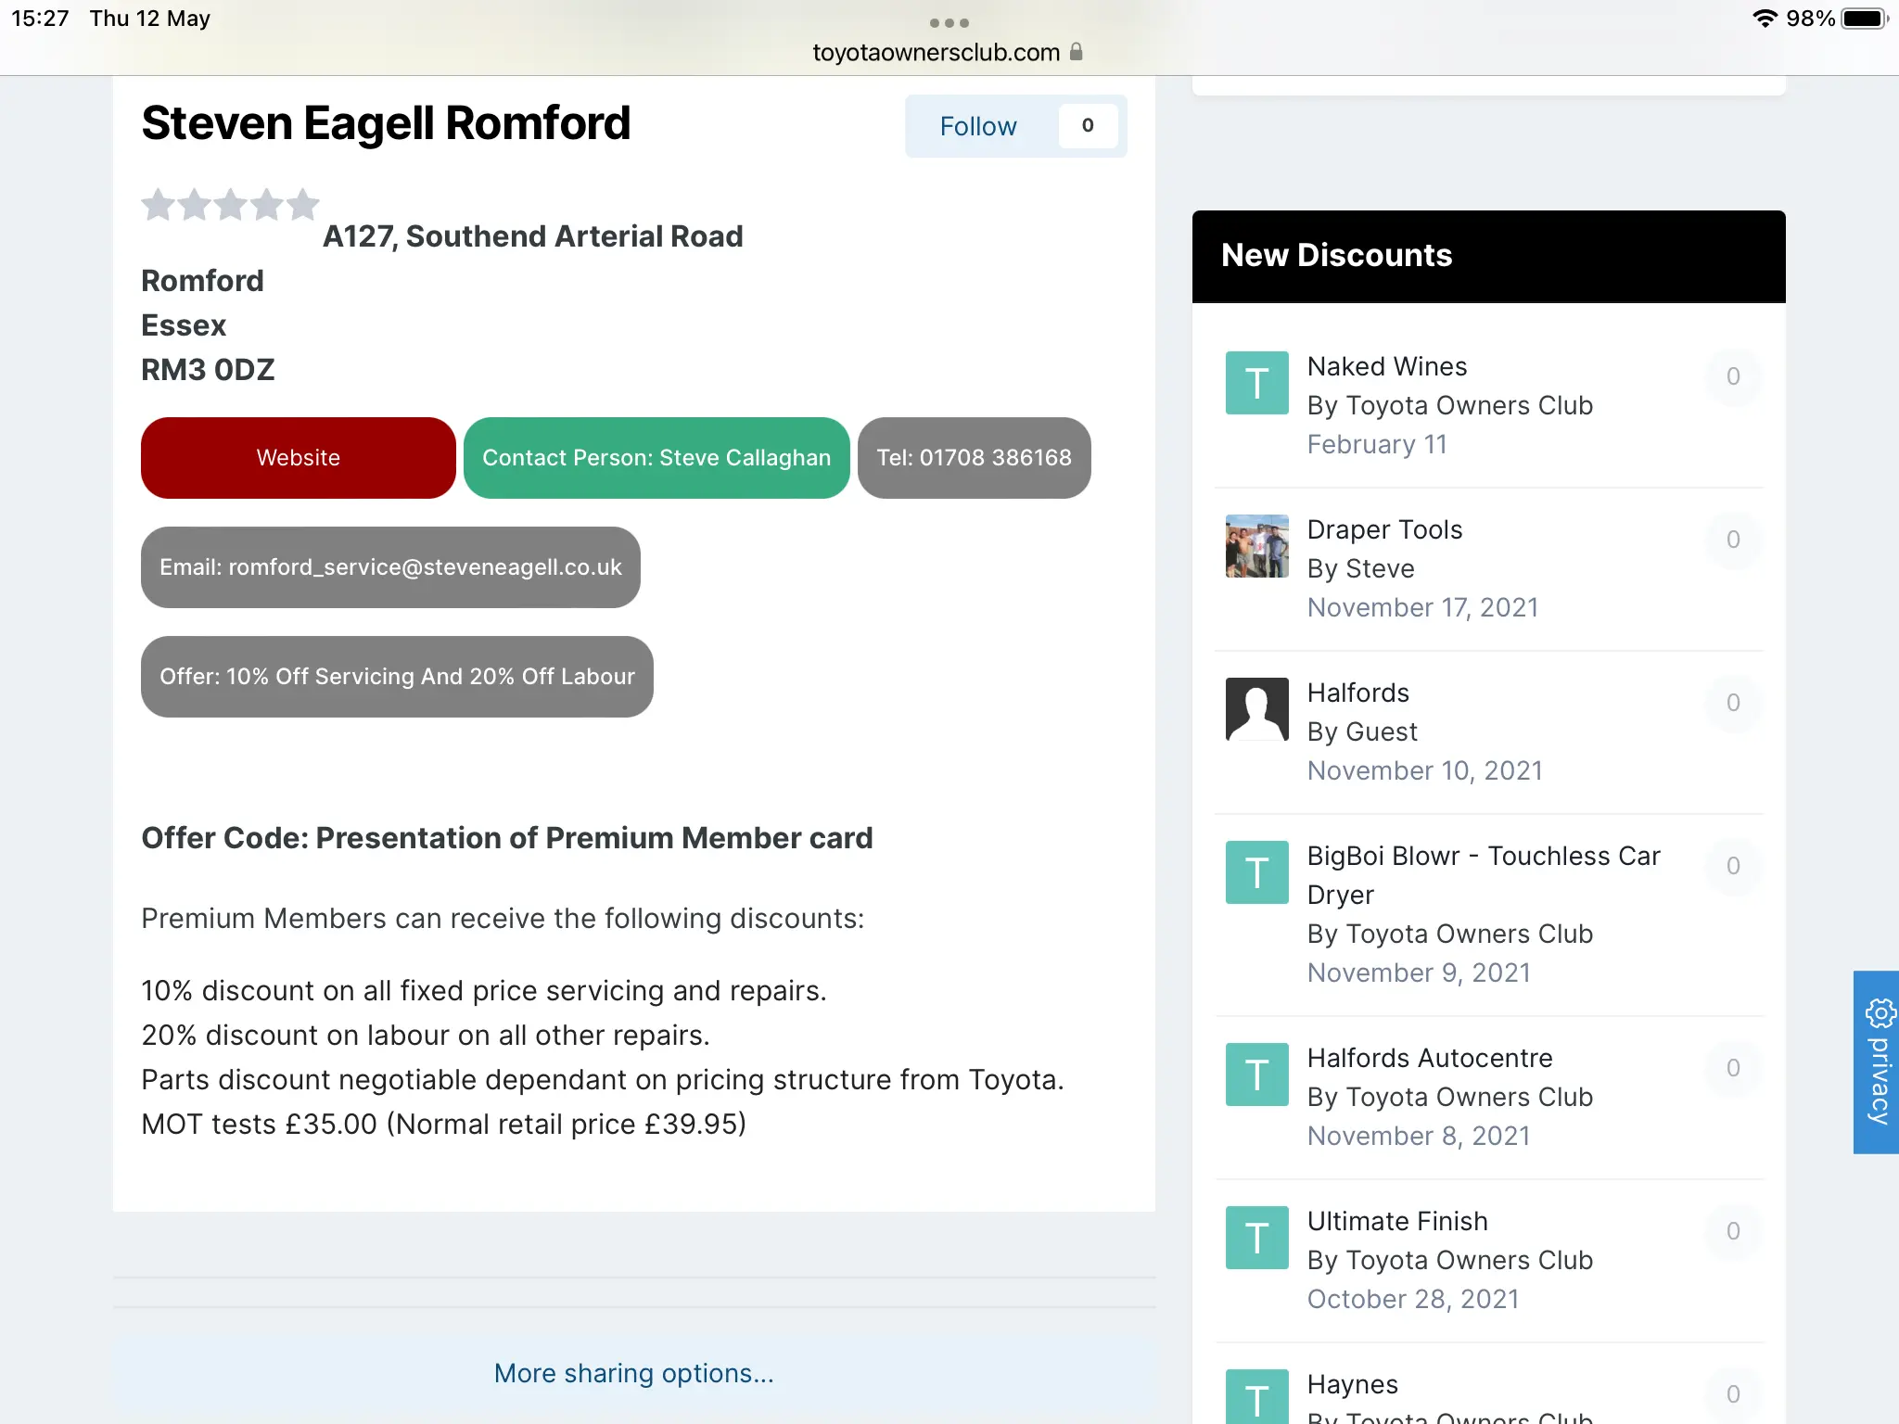Viewport: 1899px width, 1424px height.
Task: Click the Halfords guest silhouette avatar
Action: point(1256,709)
